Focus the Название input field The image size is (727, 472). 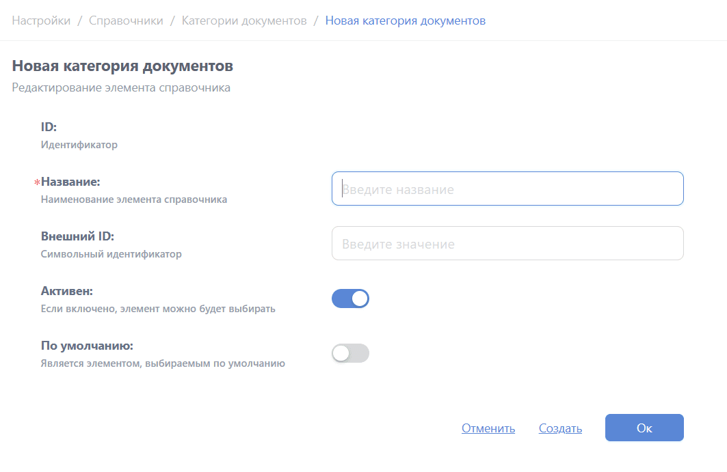(507, 189)
